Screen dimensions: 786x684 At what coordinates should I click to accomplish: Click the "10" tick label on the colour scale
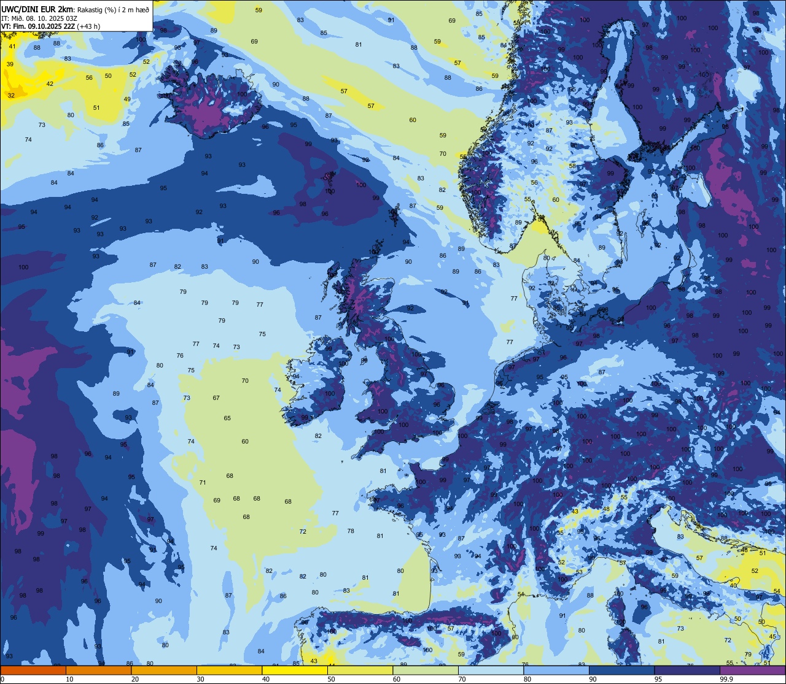[69, 679]
